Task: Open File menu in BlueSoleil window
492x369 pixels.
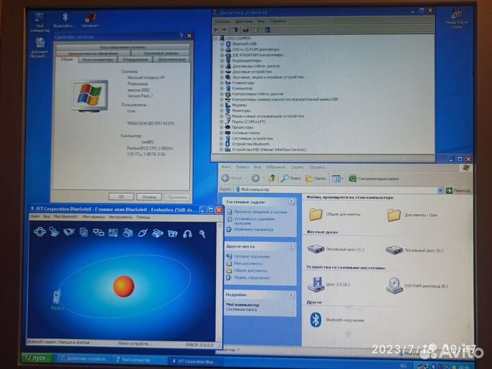Action: [35, 217]
